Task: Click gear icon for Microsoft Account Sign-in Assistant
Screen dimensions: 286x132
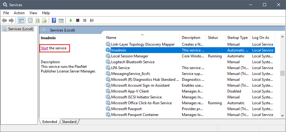Action: tap(108, 85)
